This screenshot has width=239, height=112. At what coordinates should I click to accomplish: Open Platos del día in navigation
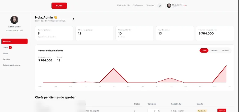pos(123,5)
